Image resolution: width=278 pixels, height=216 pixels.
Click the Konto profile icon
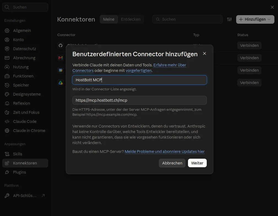click(x=7, y=40)
